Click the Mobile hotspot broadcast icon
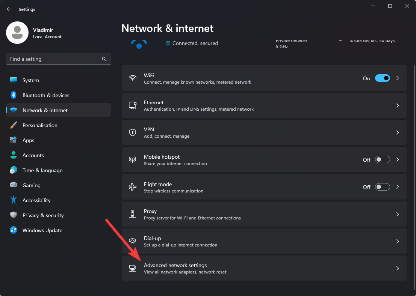Viewport: 416px width, 296px height. [x=132, y=160]
